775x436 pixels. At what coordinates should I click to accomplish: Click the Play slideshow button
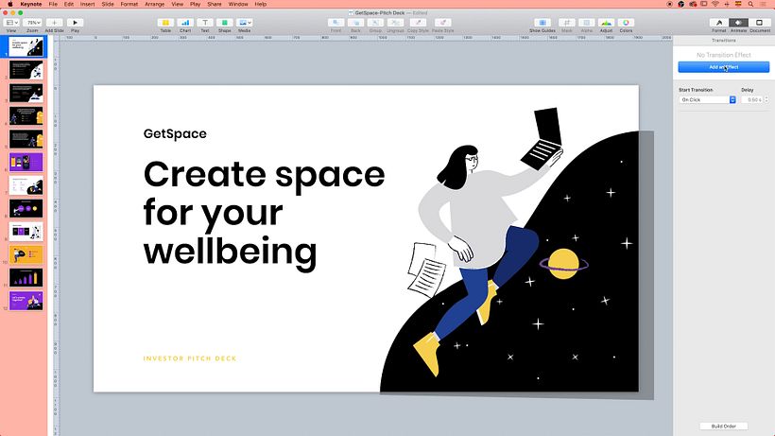pyautogui.click(x=76, y=22)
